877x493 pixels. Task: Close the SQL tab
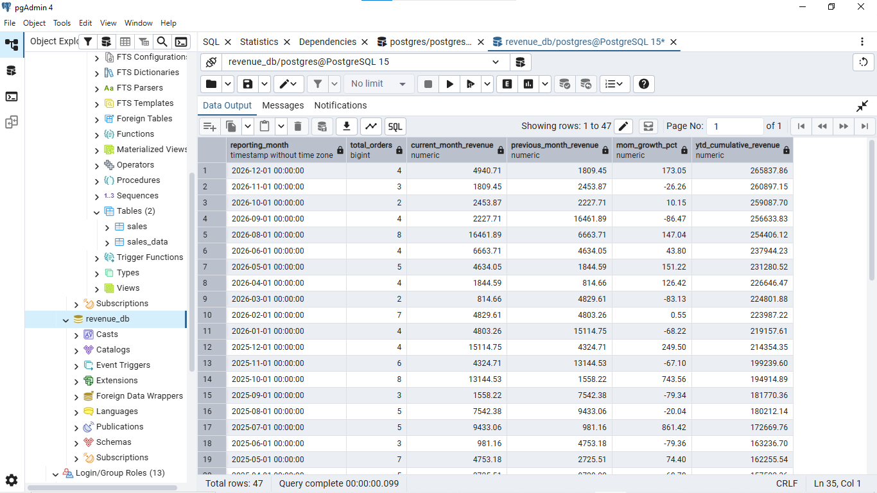pos(227,42)
